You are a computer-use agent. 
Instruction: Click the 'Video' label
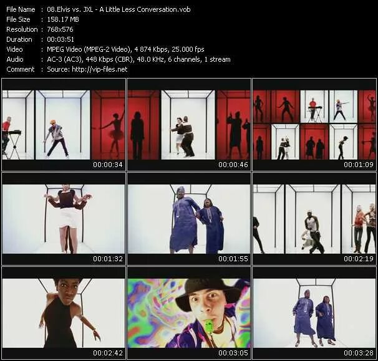tap(14, 49)
